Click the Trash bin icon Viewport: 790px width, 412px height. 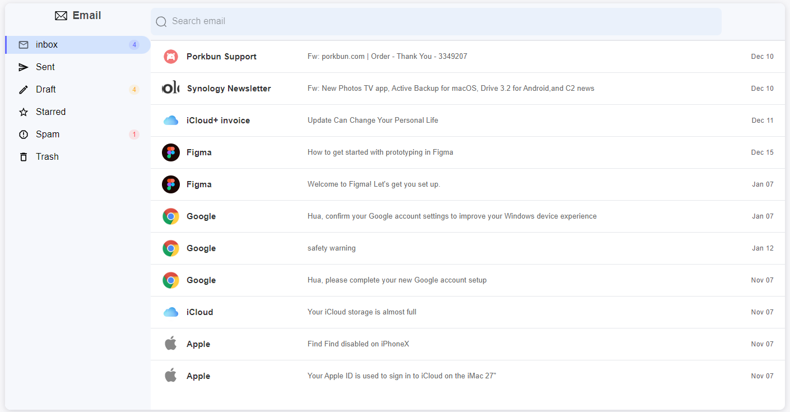23,156
